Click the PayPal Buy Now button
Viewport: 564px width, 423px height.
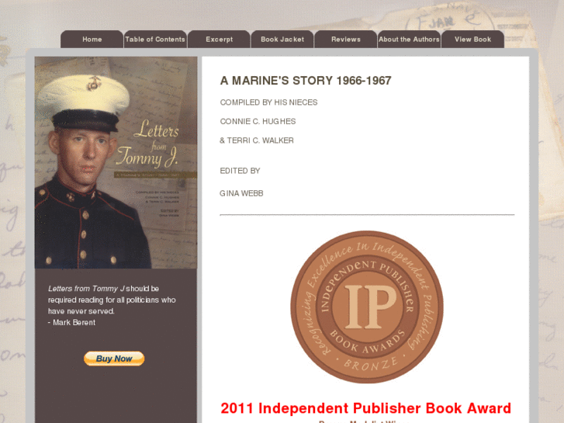pos(114,359)
